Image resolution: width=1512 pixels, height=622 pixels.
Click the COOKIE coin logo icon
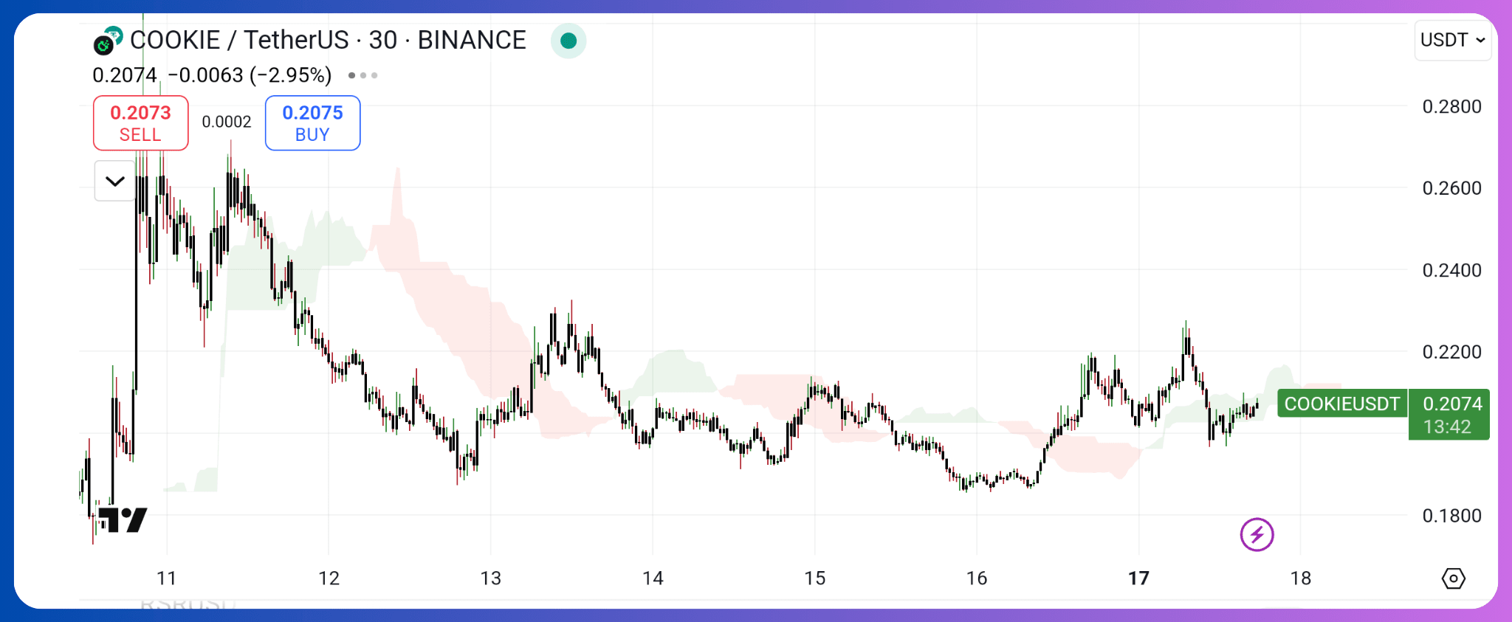[x=103, y=46]
